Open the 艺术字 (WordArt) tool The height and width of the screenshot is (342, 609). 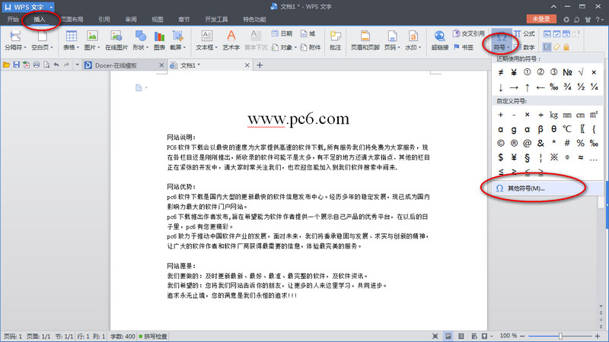click(231, 40)
